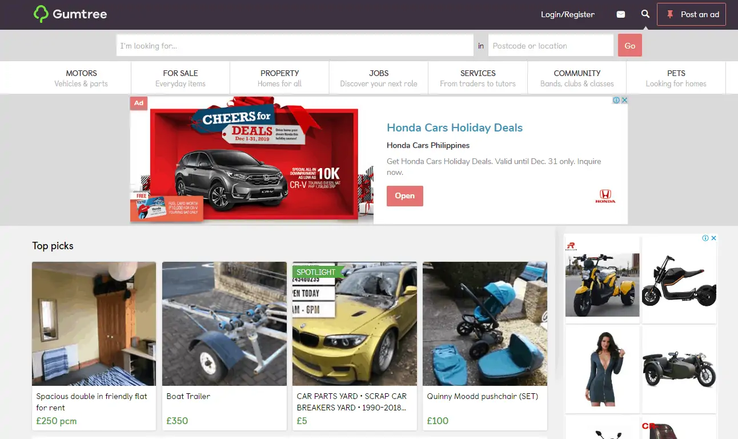The height and width of the screenshot is (439, 738).
Task: Open the Services category menu
Action: coord(478,78)
